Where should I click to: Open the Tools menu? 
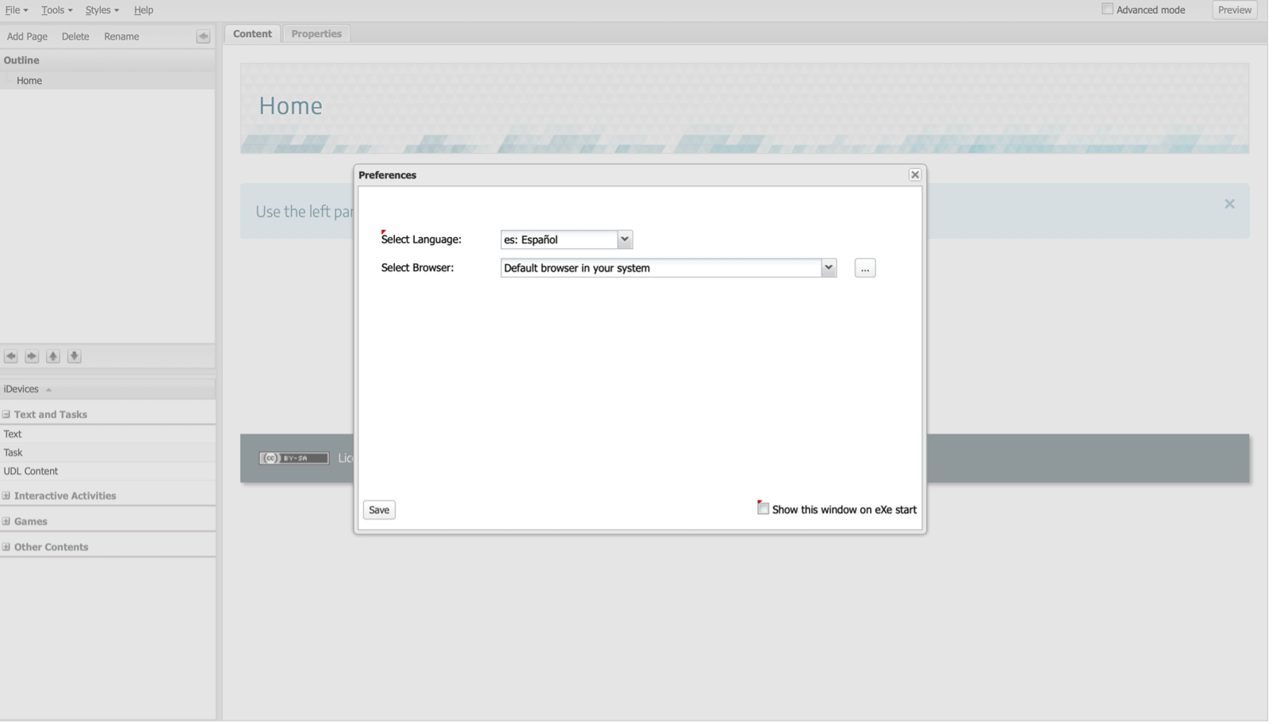pyautogui.click(x=56, y=10)
